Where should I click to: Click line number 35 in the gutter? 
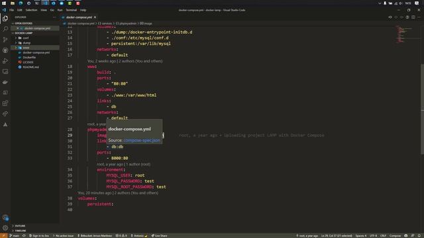[70, 175]
